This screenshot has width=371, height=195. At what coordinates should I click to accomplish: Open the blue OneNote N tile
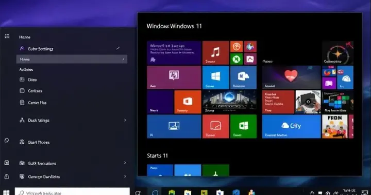coord(243,77)
